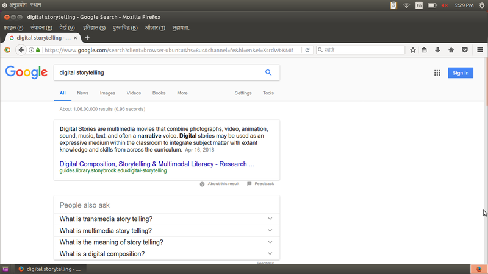Viewport: 488px width, 274px height.
Task: Click the muted volume indicator
Action: point(445,5)
